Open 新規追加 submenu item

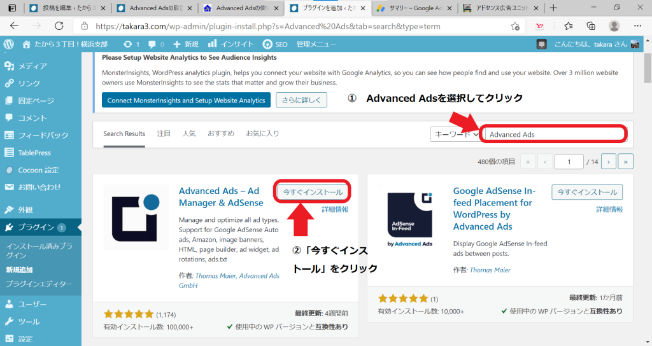[x=20, y=270]
